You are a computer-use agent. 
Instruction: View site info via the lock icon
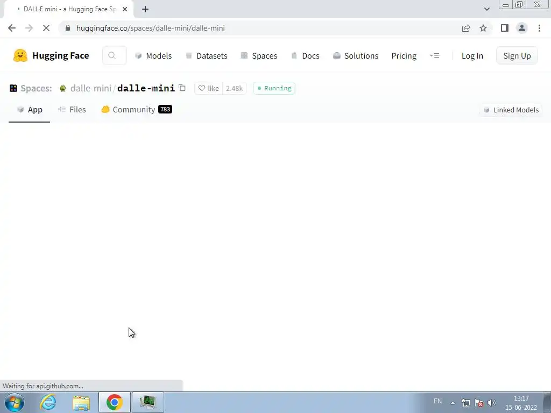(x=68, y=28)
